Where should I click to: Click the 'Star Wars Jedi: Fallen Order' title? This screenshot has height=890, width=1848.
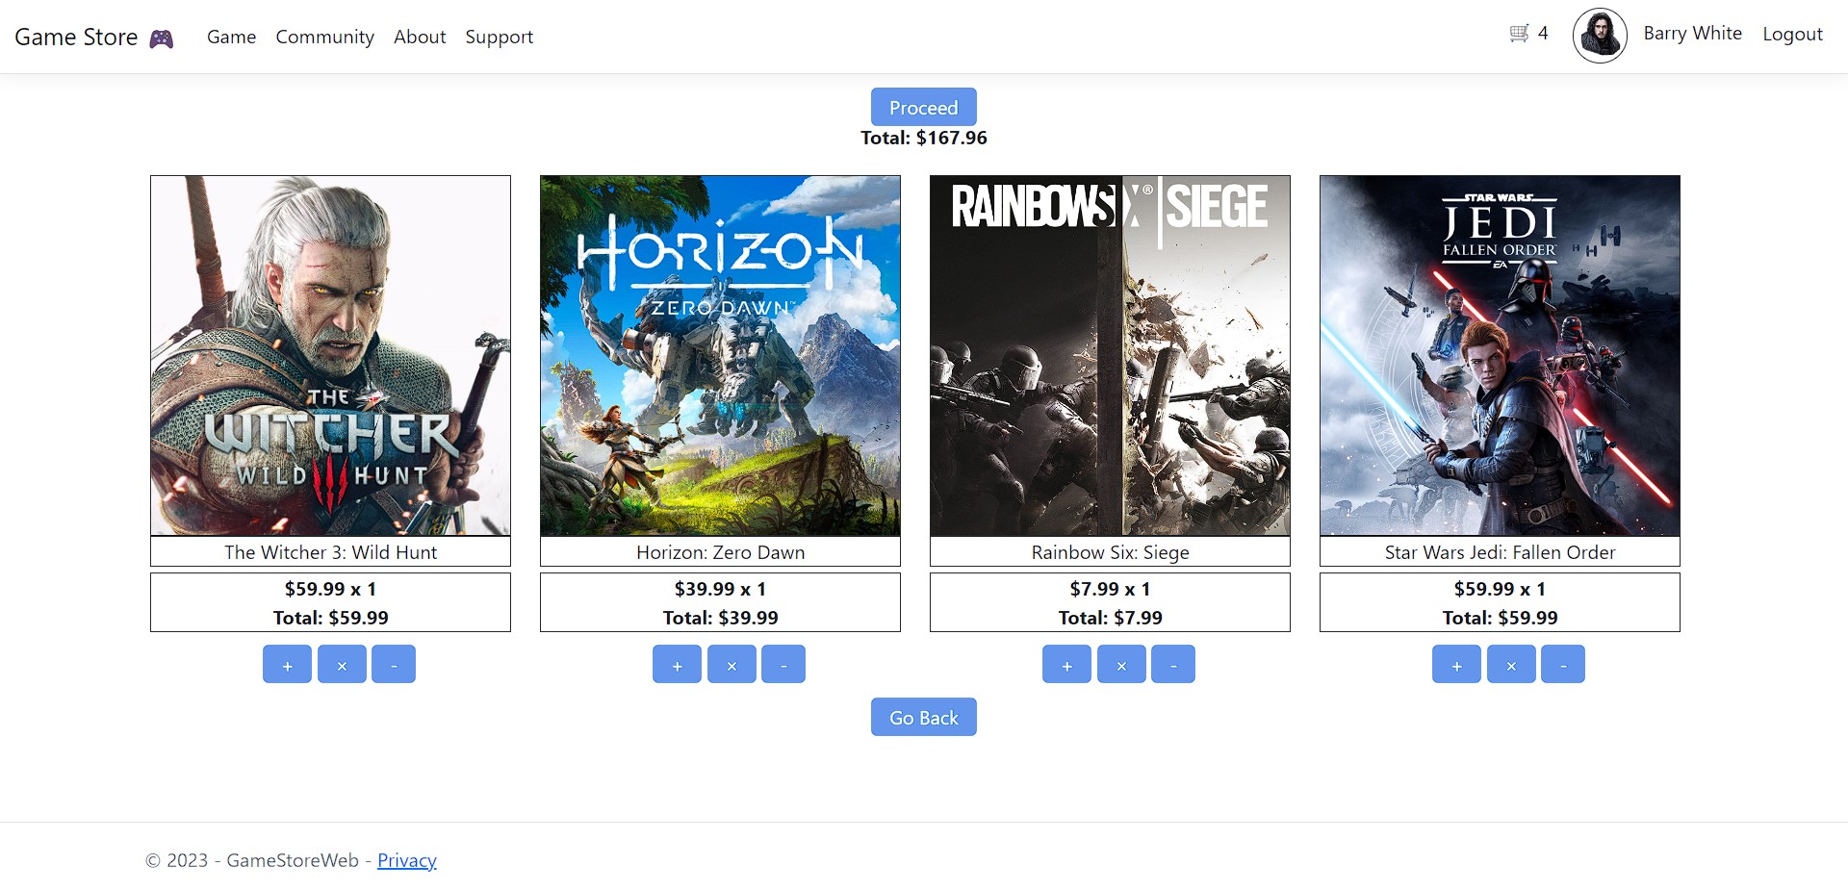[x=1500, y=552]
